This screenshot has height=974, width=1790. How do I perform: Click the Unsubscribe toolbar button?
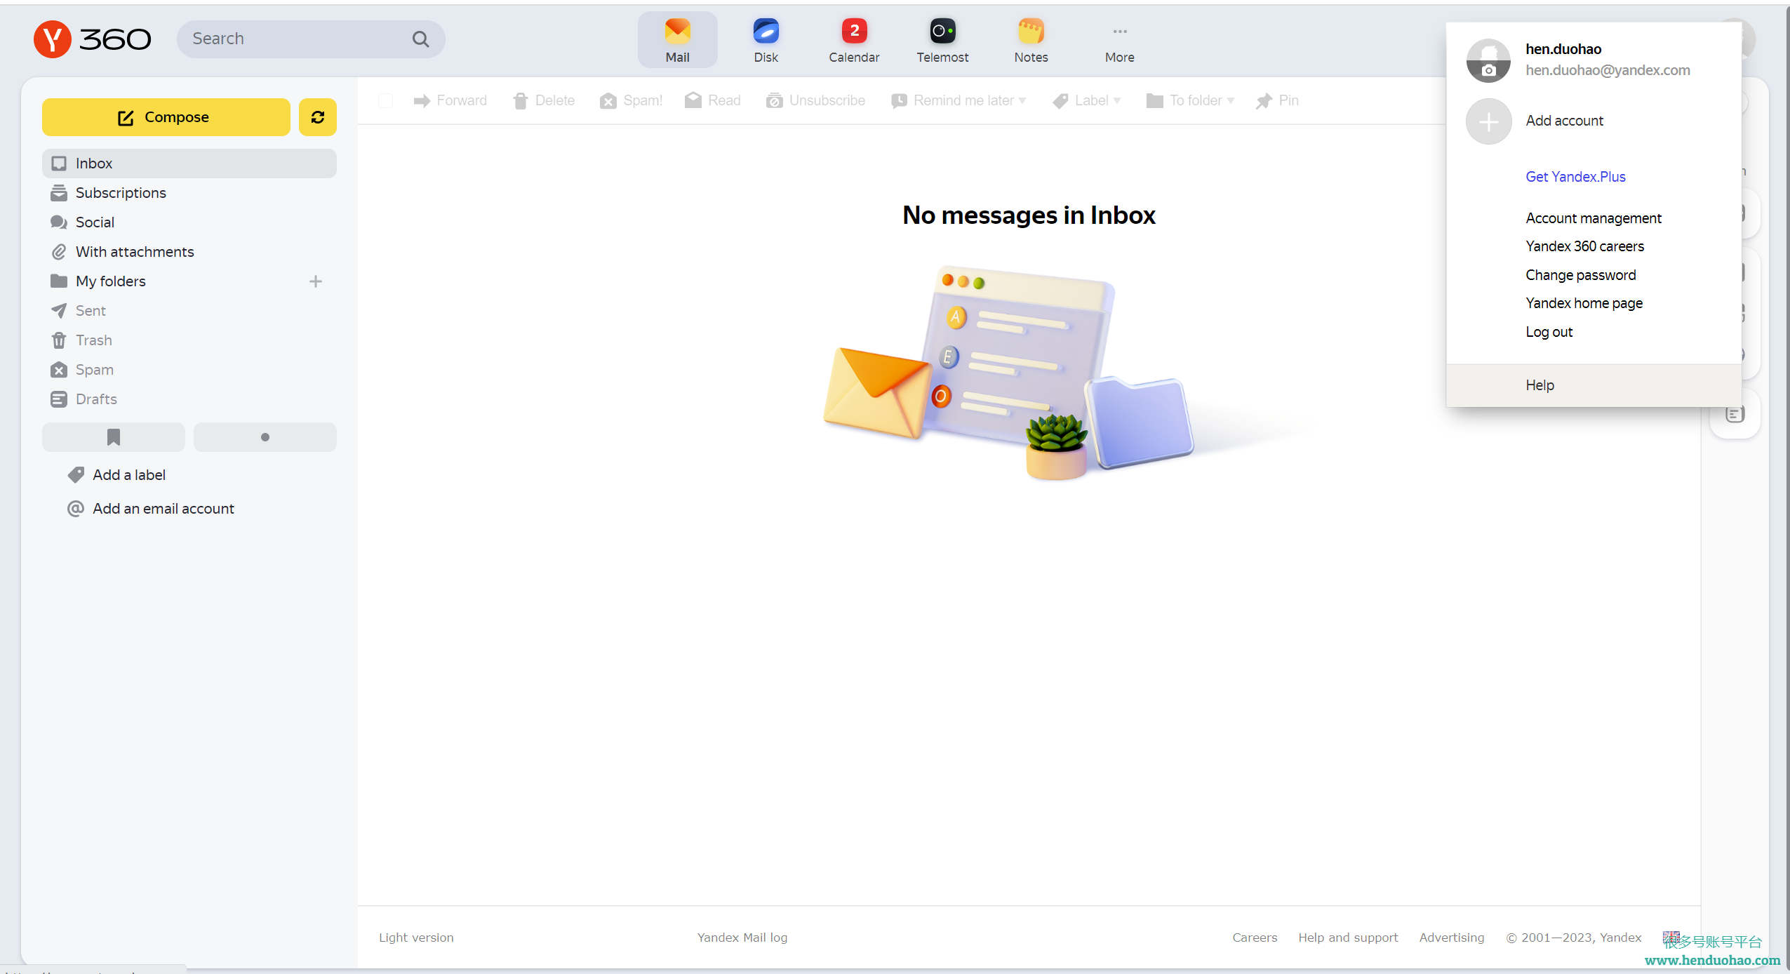(815, 100)
